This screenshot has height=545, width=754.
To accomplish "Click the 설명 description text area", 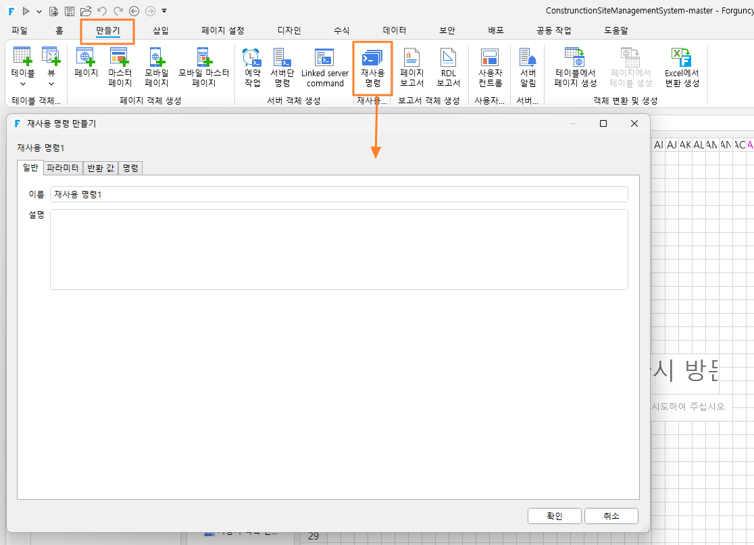I will [339, 249].
